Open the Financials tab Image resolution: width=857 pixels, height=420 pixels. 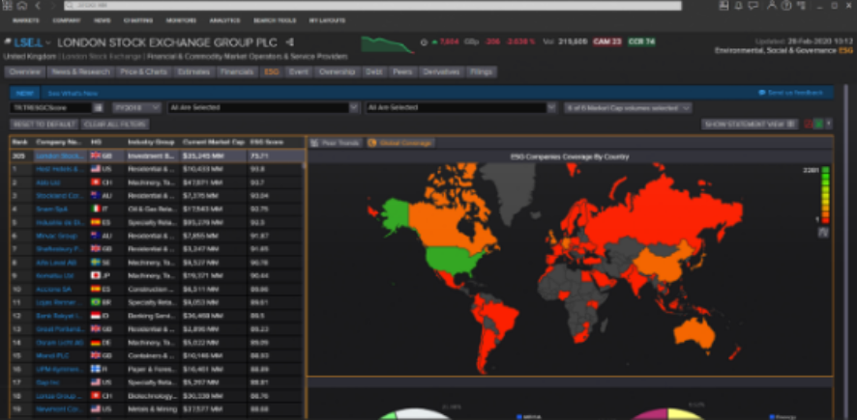[x=237, y=71]
